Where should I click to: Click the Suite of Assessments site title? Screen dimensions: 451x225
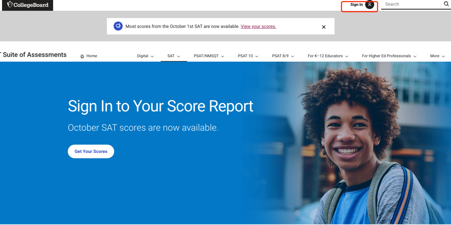(33, 55)
